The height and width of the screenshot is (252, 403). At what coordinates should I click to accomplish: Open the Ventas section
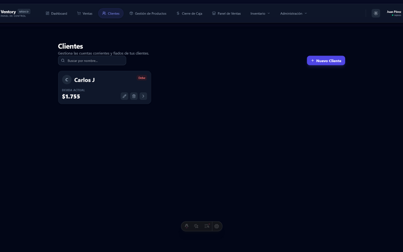click(85, 14)
